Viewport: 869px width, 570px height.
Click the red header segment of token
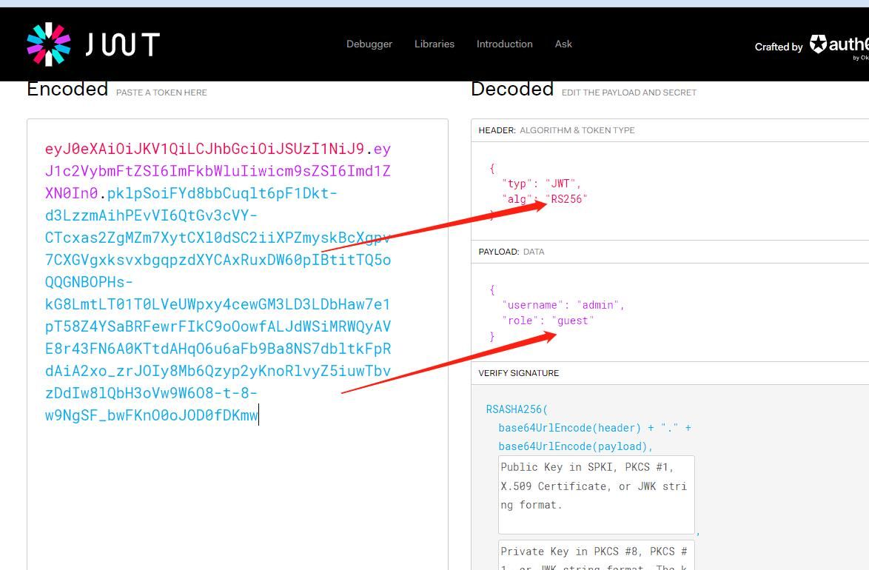point(204,149)
